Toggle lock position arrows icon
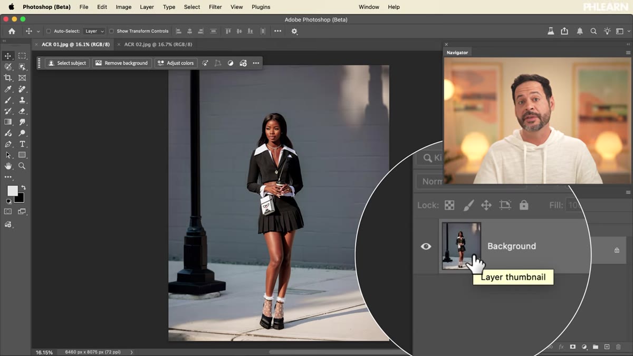The width and height of the screenshot is (633, 356). coord(486,205)
